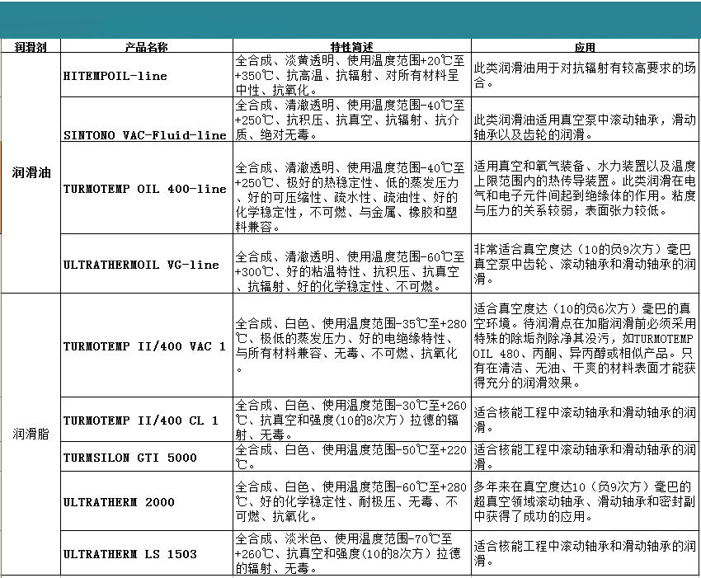Viewport: 701px width, 578px height.
Task: Click ULTRATHERM 2000 application mentioning 超真空领域
Action: click(585, 501)
